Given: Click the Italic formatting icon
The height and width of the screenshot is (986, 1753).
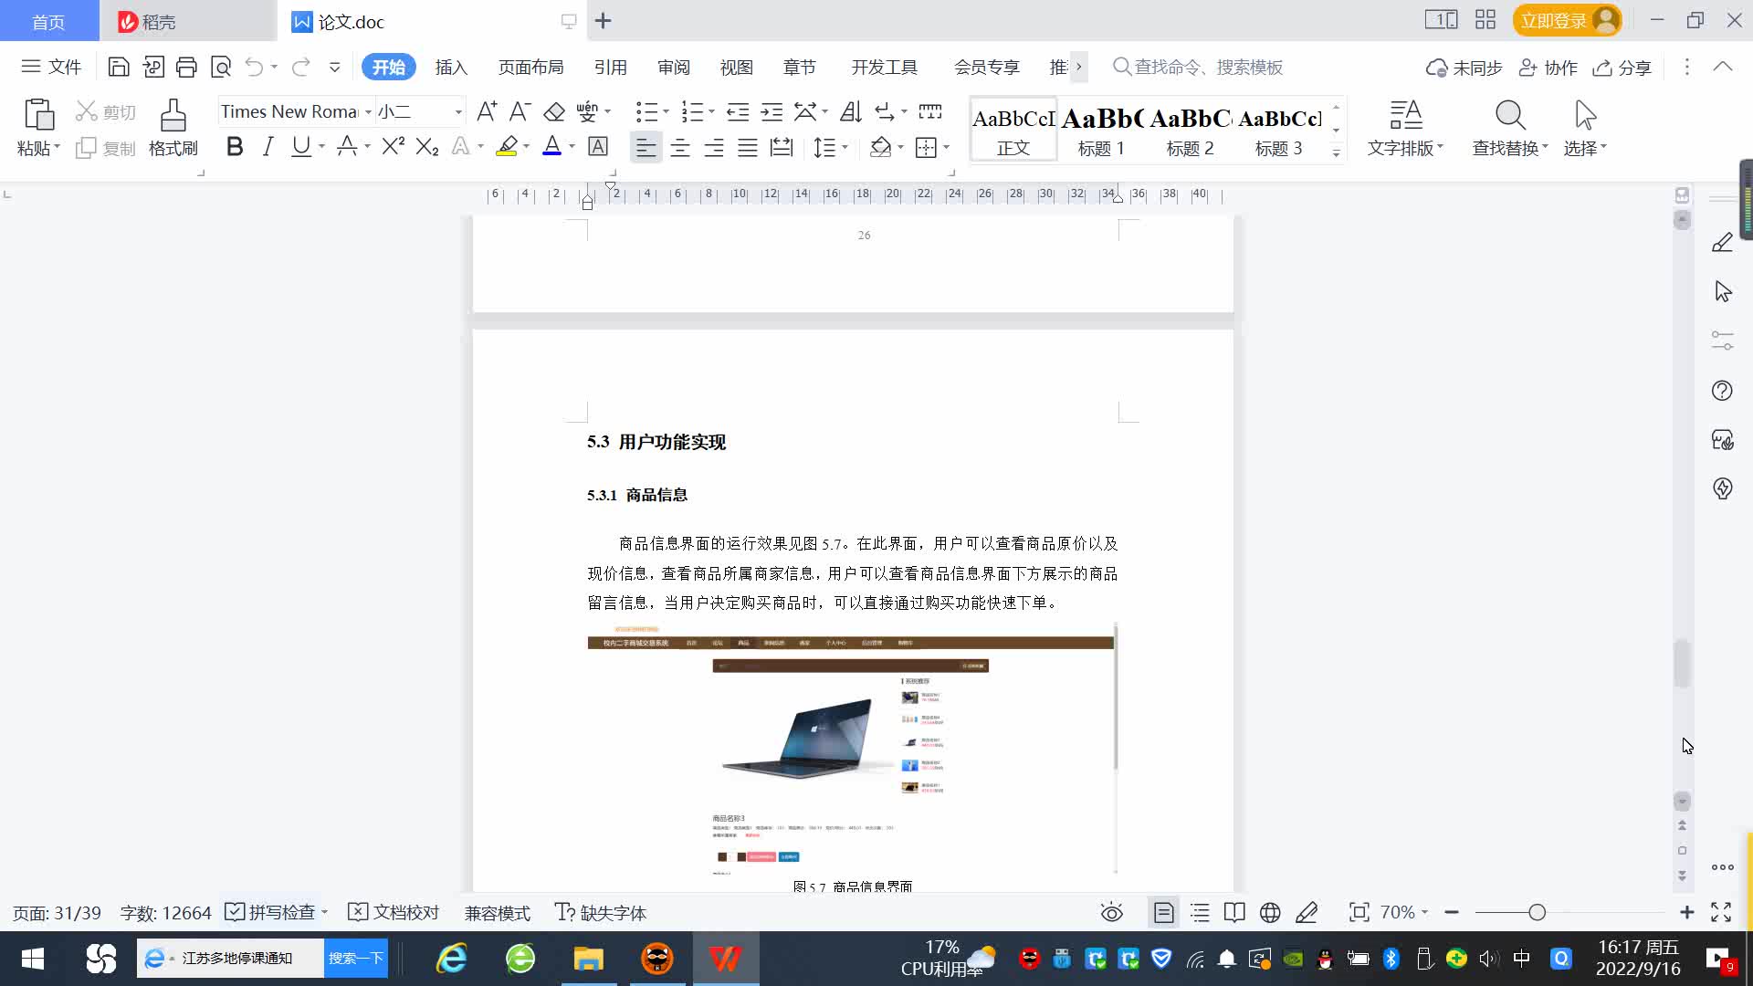Looking at the screenshot, I should click(x=268, y=147).
